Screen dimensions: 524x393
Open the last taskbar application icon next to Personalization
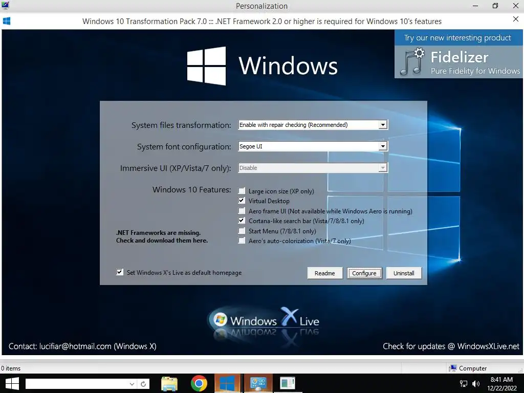tap(288, 383)
